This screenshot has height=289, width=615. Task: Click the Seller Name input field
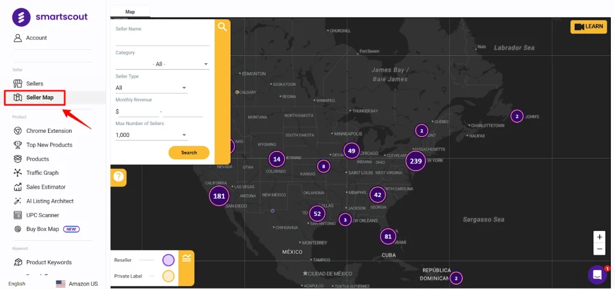[x=162, y=40]
